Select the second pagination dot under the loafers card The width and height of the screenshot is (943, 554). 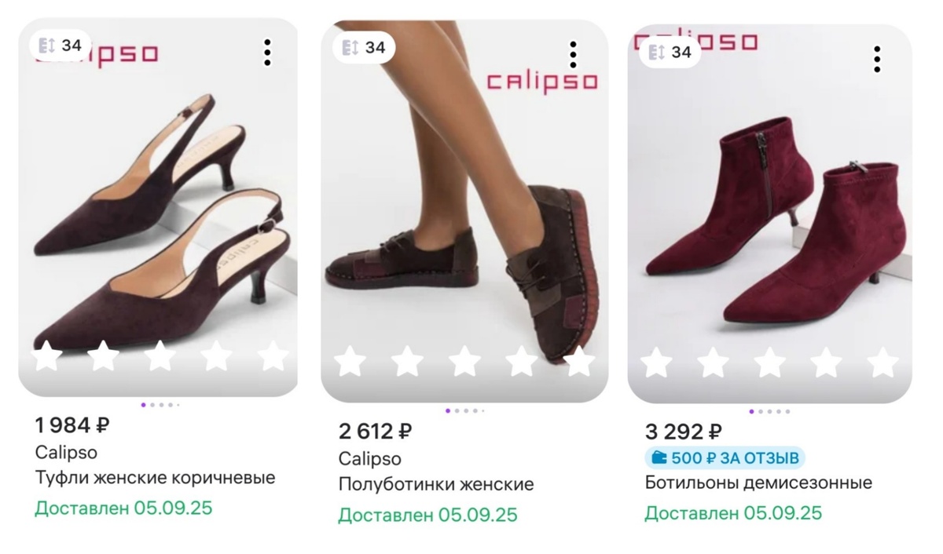pos(458,410)
